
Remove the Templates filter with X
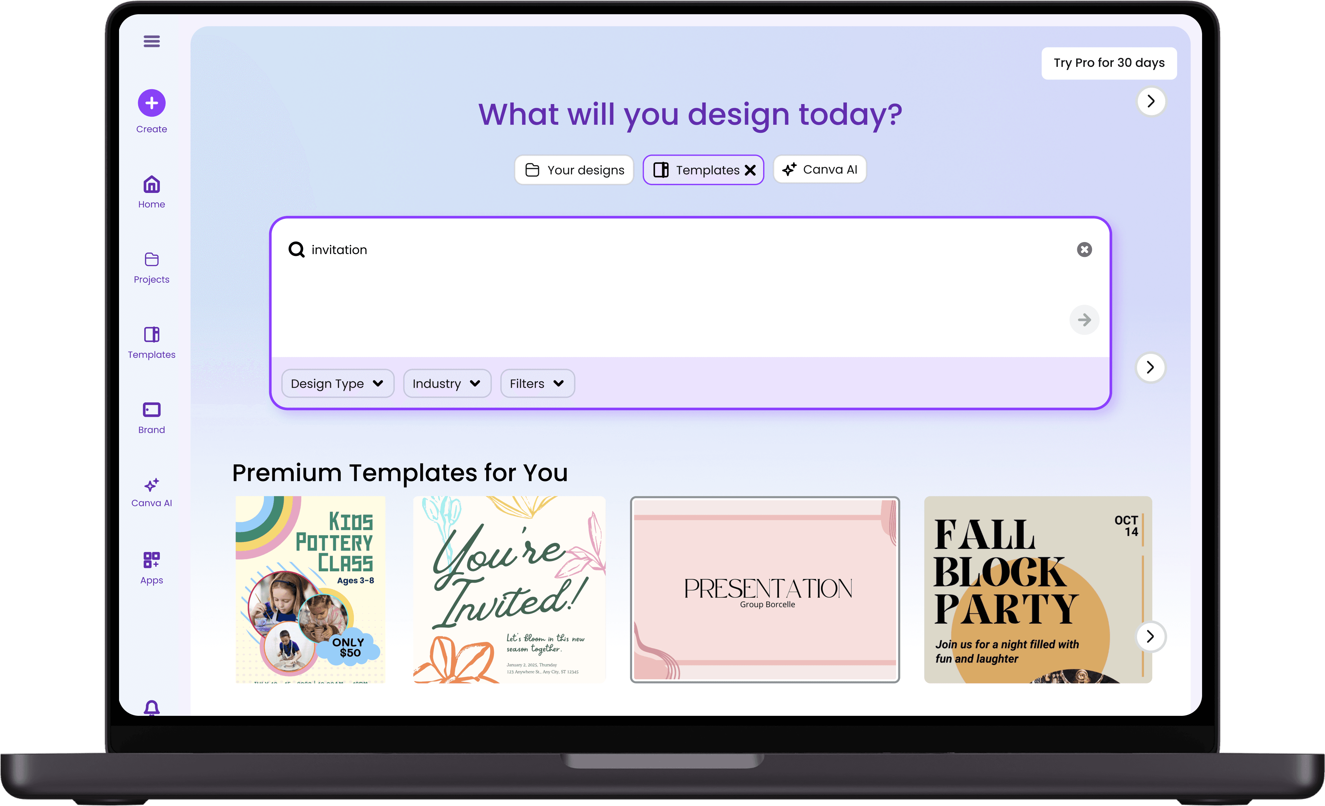click(x=750, y=170)
